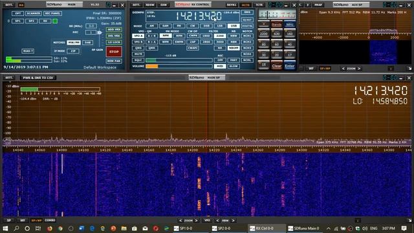This screenshot has height=233, width=414.
Task: Switch Aux SP to WF view
Action: 311,69
